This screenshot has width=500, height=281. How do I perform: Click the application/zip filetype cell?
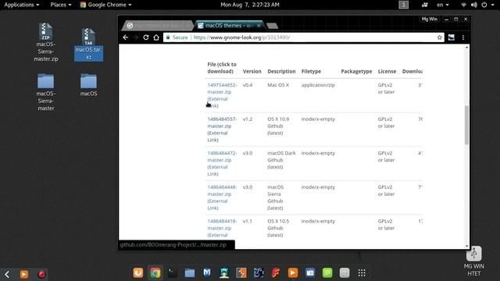[x=318, y=85]
